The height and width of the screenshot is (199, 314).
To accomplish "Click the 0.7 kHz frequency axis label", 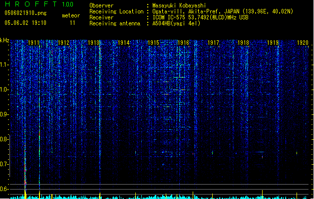I will 4,164.
